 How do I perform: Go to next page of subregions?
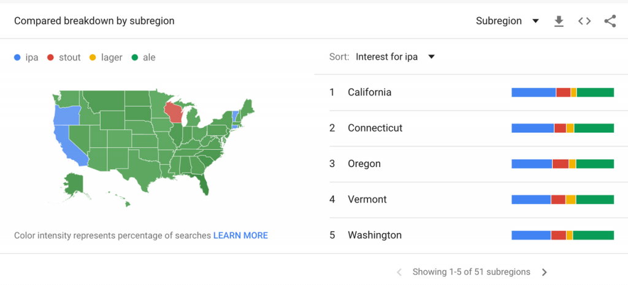[544, 272]
